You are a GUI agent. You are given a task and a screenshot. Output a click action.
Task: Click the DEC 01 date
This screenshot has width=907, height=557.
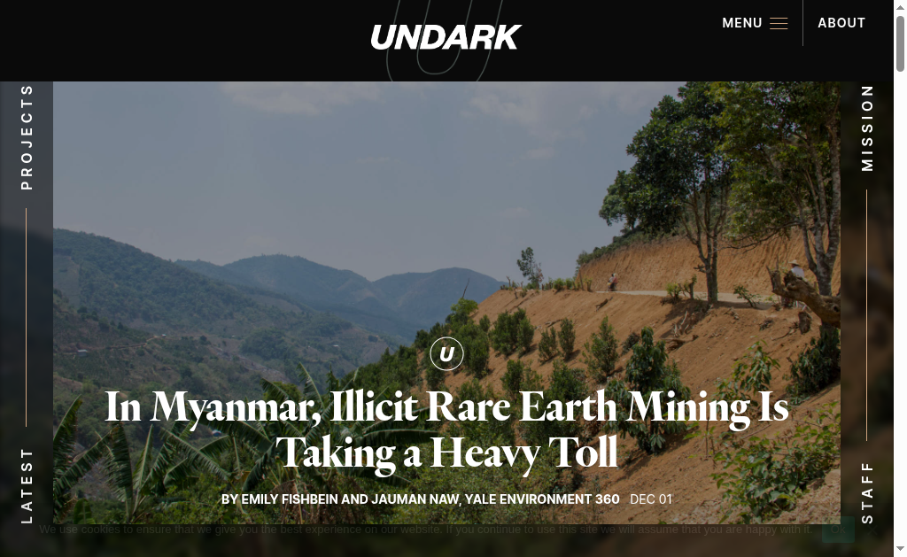651,499
